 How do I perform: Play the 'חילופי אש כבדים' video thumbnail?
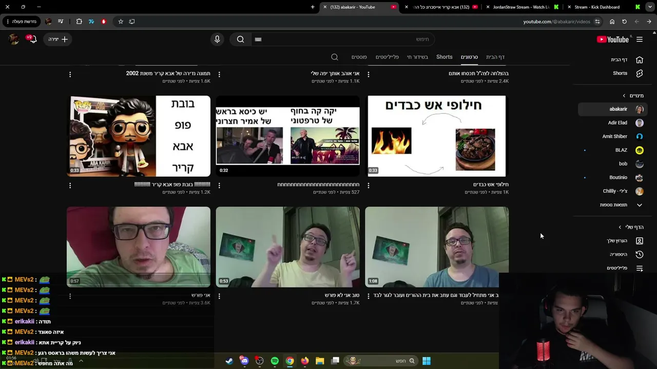tap(437, 136)
